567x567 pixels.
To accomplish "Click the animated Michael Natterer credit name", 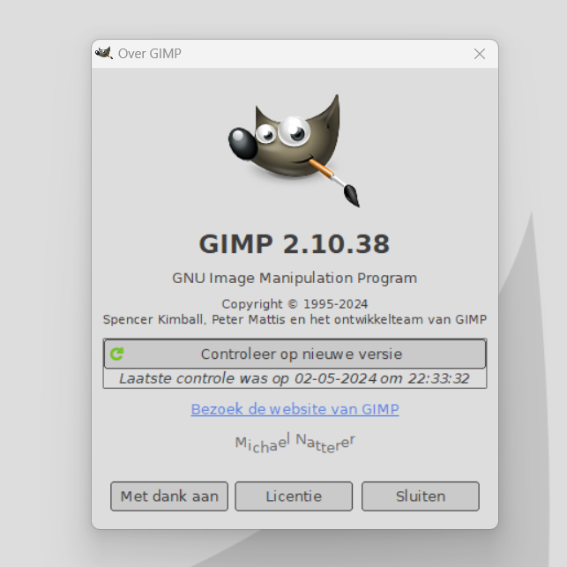I will [x=295, y=443].
